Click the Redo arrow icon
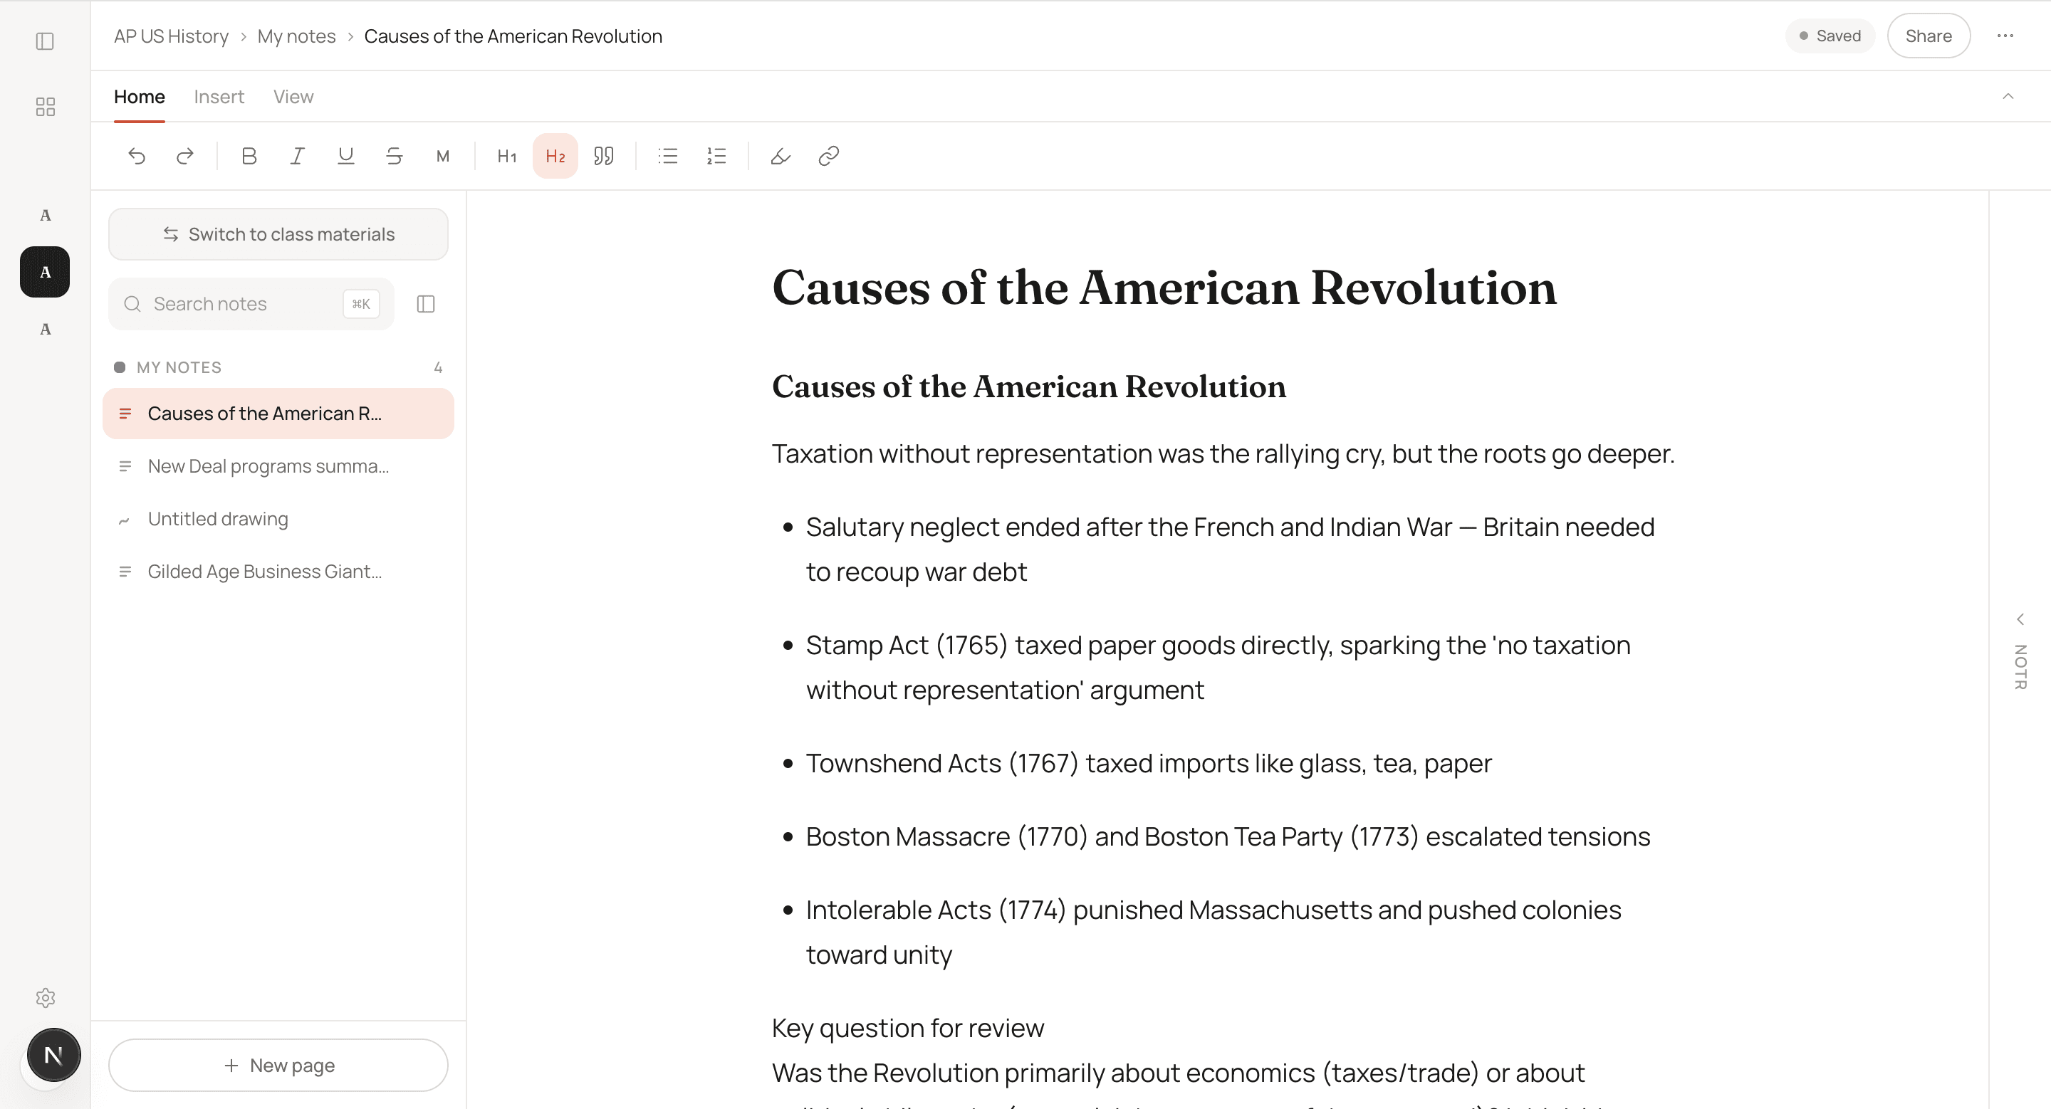 pos(184,156)
